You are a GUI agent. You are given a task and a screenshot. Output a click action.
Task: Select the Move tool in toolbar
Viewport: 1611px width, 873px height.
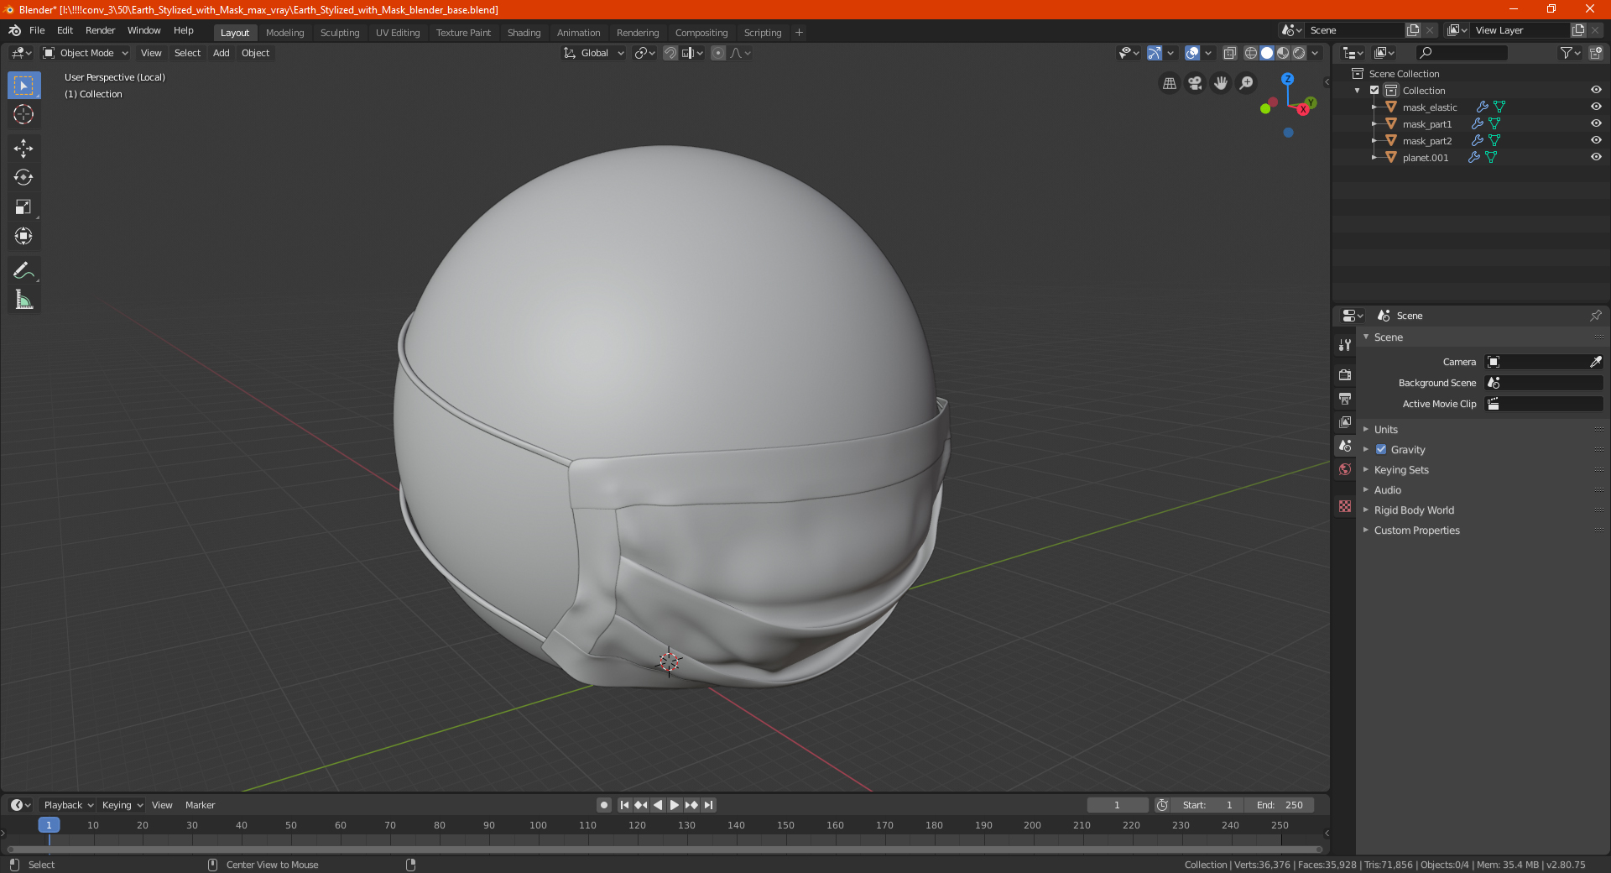pyautogui.click(x=23, y=149)
